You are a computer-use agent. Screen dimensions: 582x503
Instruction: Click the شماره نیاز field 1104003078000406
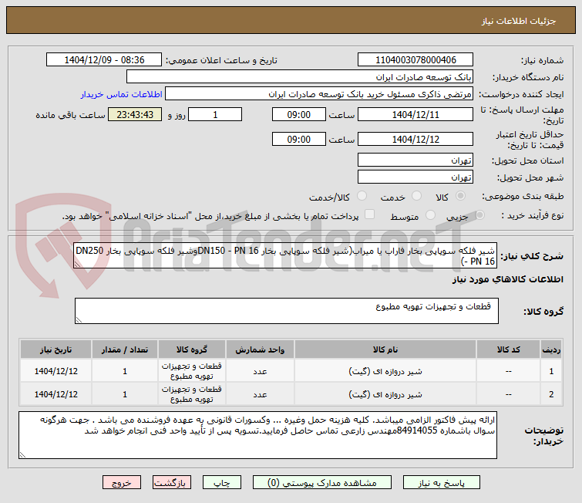pos(415,60)
